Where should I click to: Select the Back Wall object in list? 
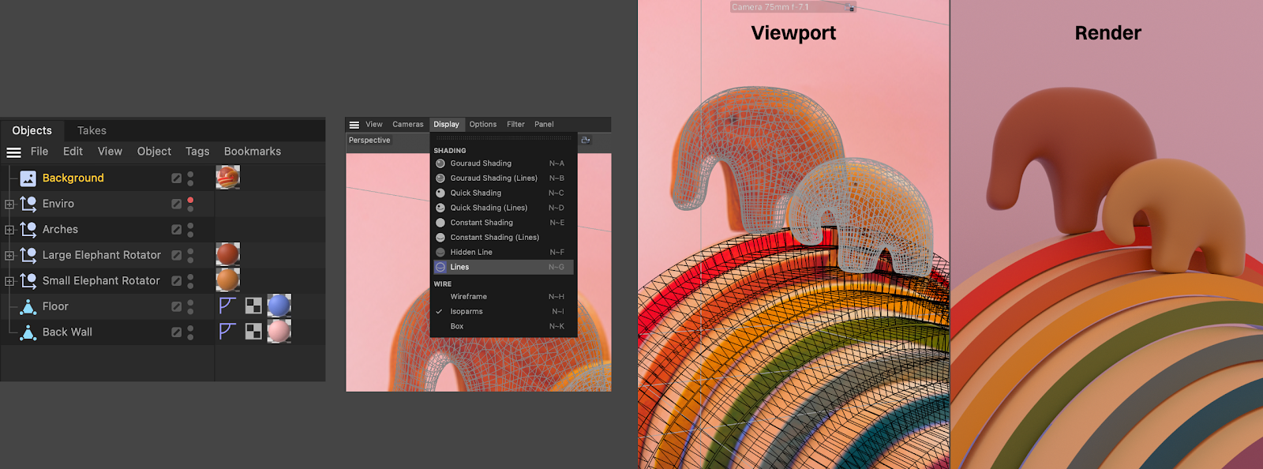[x=67, y=332]
